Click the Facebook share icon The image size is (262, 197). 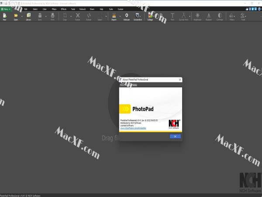(250, 9)
